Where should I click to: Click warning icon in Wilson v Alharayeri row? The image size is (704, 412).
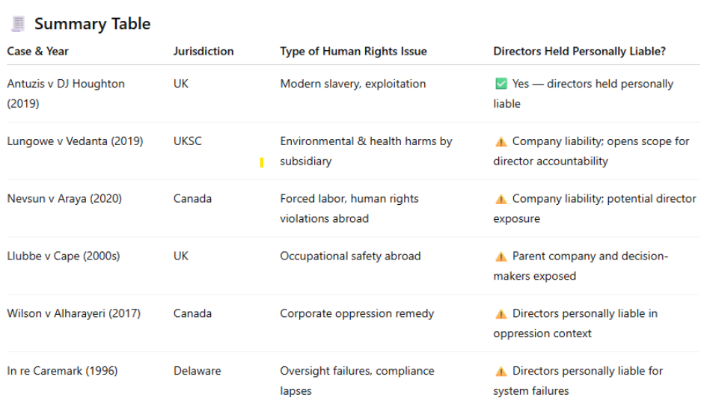tap(501, 314)
